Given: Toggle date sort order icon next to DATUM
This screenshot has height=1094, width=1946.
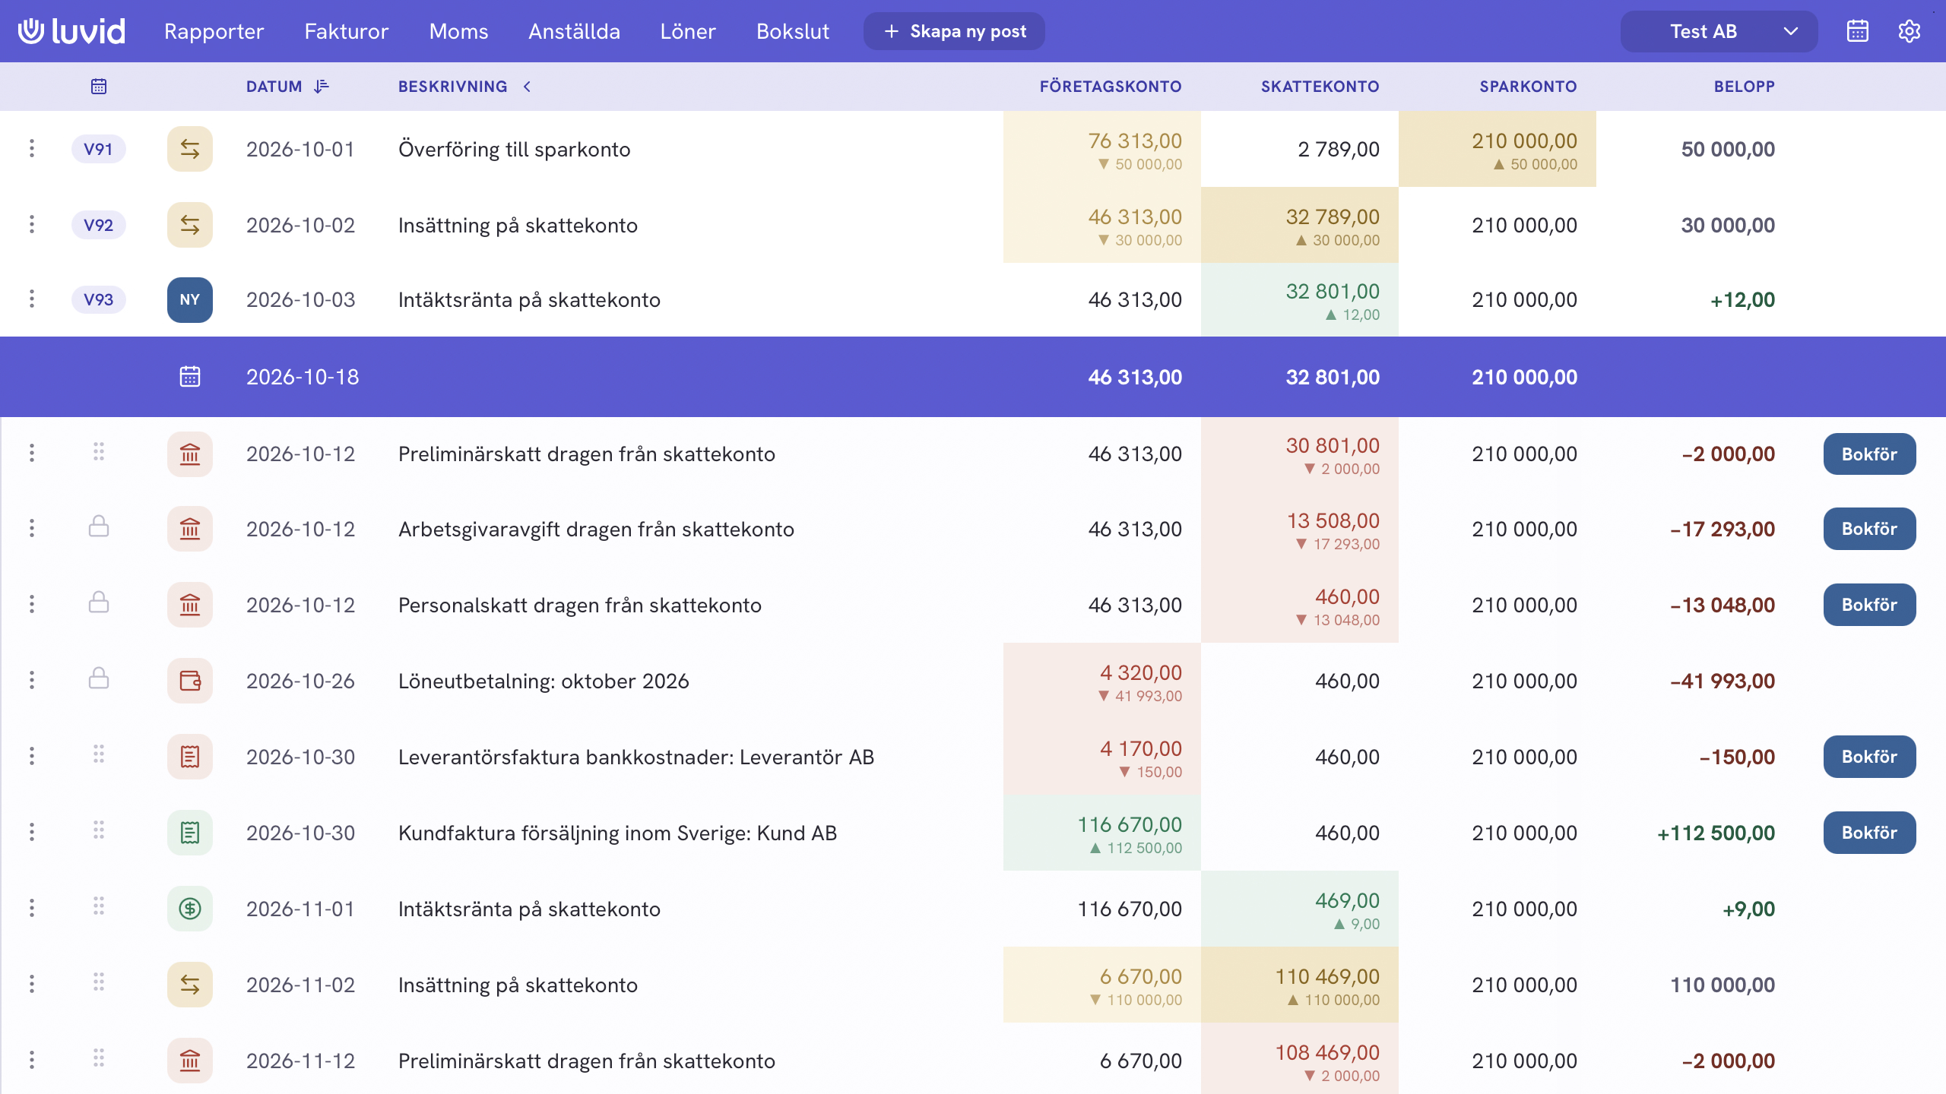Looking at the screenshot, I should (x=322, y=87).
